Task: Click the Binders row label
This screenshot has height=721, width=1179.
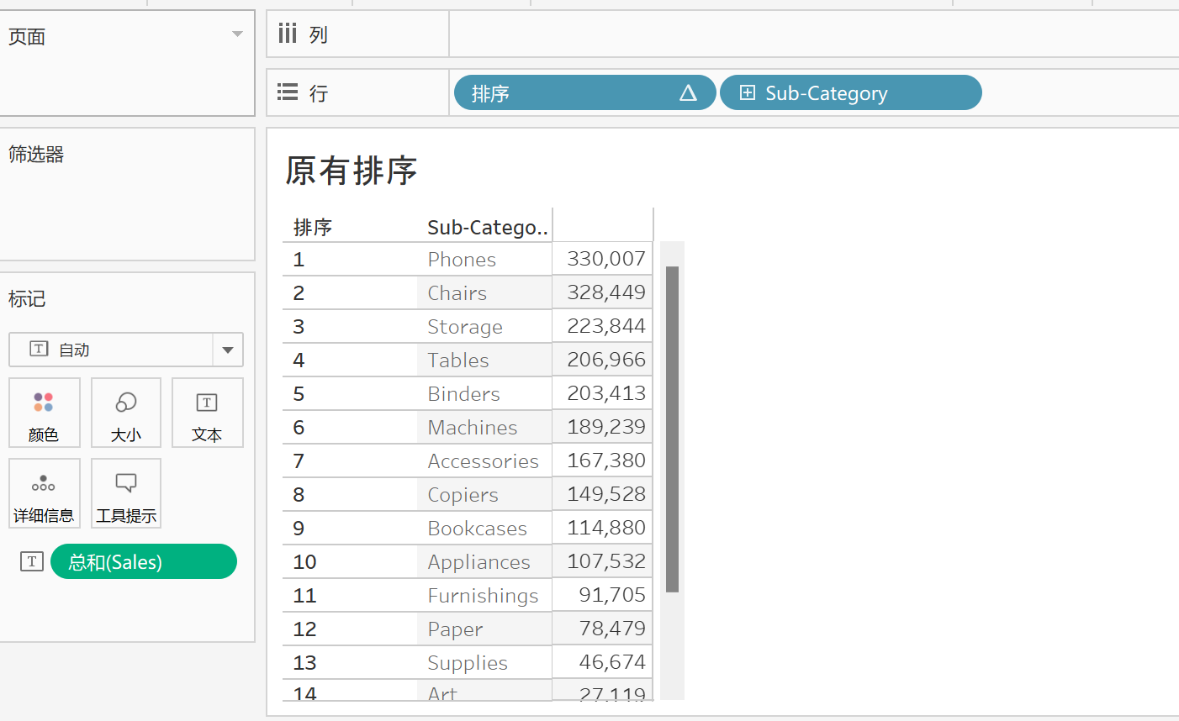Action: (463, 393)
